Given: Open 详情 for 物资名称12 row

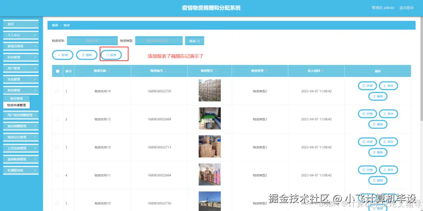Looking at the screenshot, I should (367, 142).
